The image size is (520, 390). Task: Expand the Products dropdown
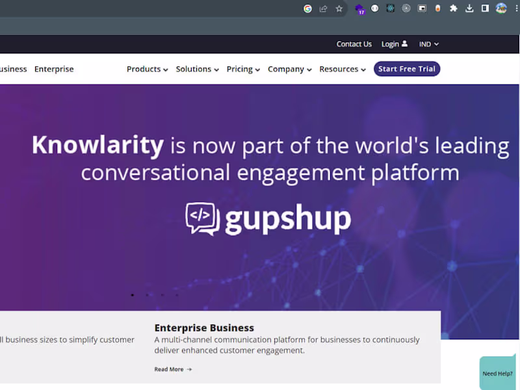144,69
